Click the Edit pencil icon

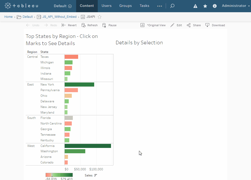(172, 25)
